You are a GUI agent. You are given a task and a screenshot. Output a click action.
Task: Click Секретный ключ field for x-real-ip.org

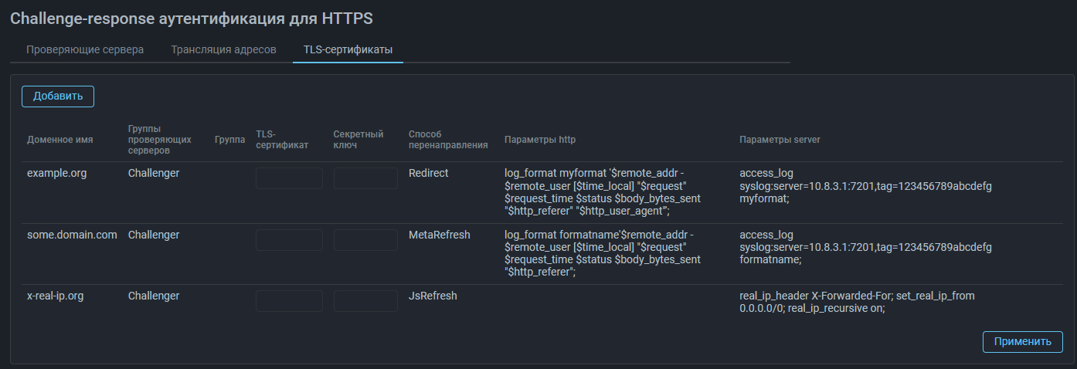click(365, 301)
